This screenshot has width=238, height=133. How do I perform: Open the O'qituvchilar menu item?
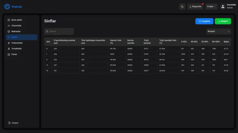tap(22, 43)
